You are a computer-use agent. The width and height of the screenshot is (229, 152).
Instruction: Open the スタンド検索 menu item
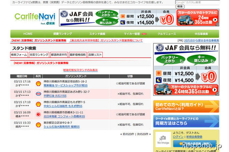tap(97, 34)
